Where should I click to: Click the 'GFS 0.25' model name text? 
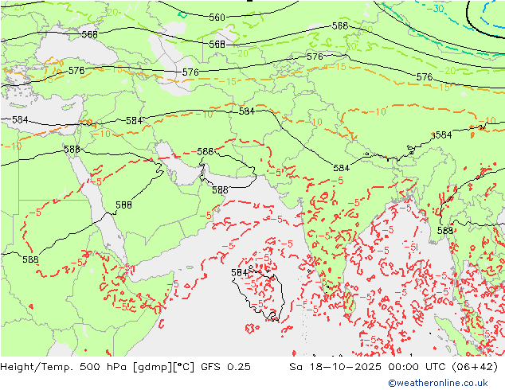point(225,367)
